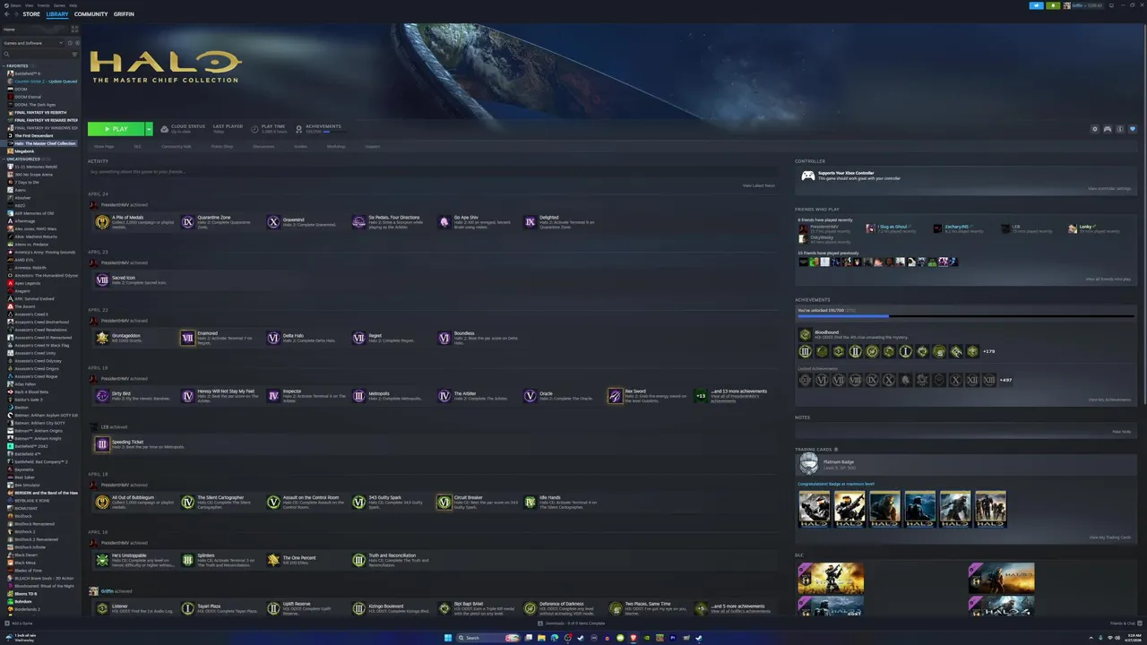1147x645 pixels.
Task: Click View My Achievements link
Action: pos(1109,400)
